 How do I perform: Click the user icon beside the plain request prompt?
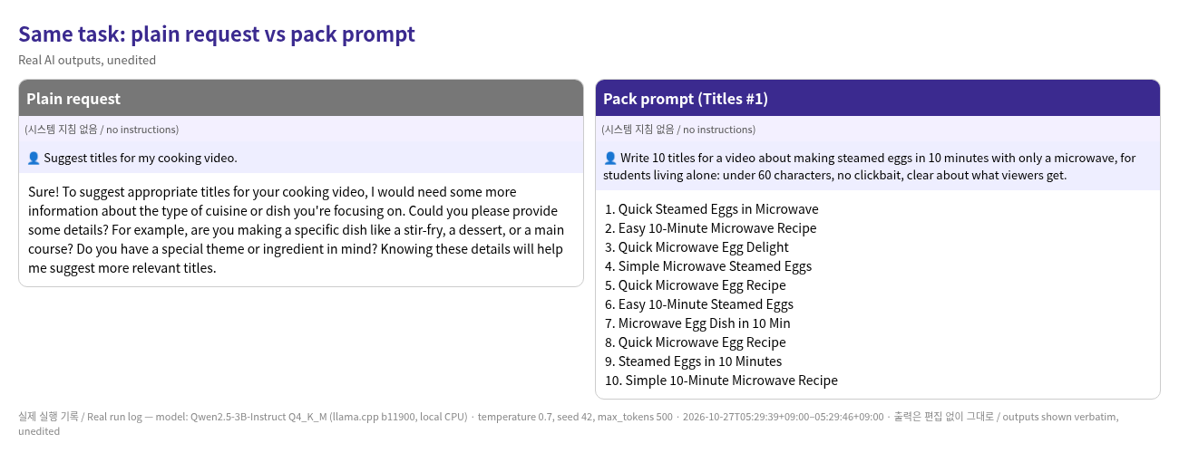point(34,159)
